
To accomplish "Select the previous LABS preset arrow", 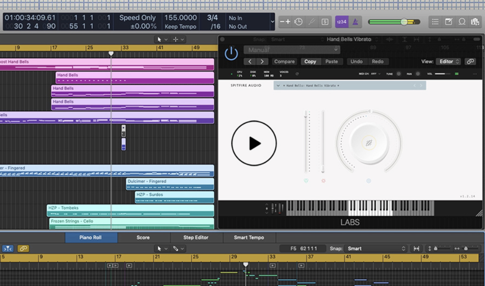I will tap(414, 85).
